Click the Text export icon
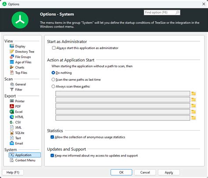This screenshot has height=178, width=208. (12, 138)
